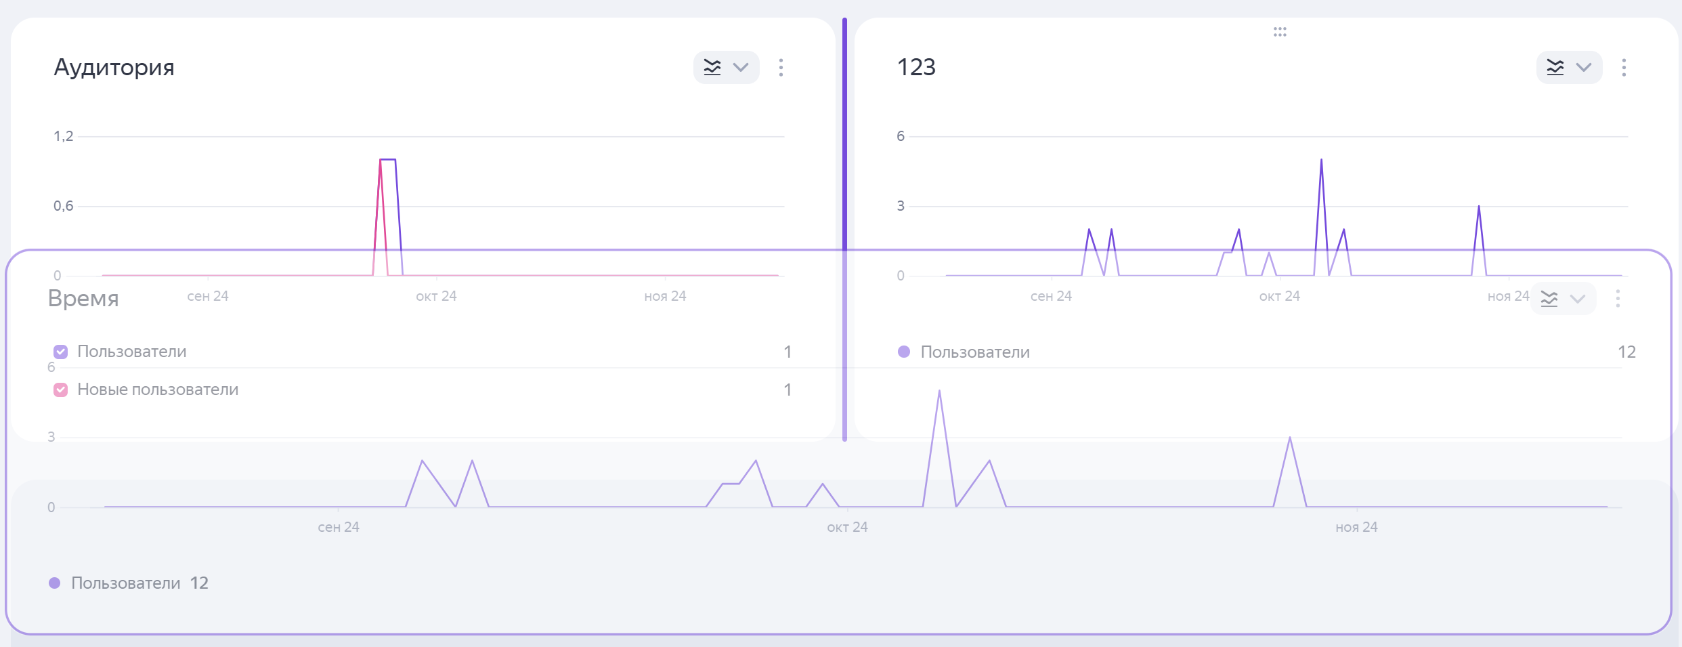
Task: Expand chart type chevron in Время widget
Action: pos(1578,299)
